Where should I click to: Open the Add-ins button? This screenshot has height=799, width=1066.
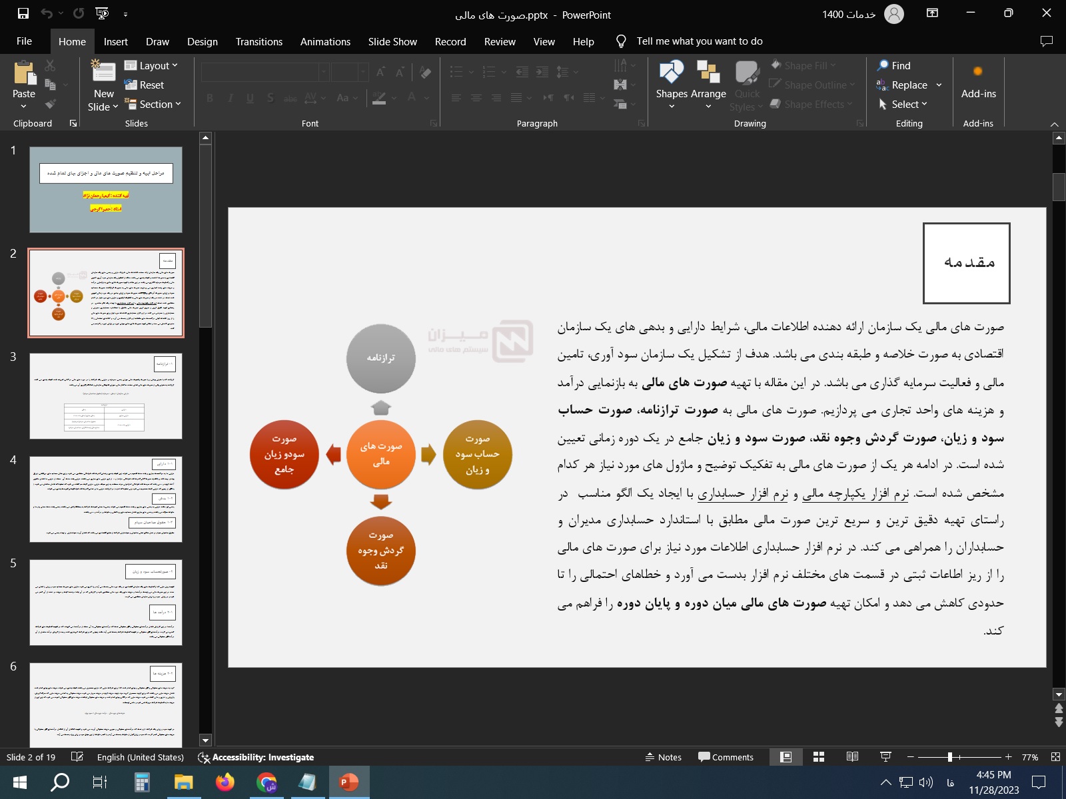tap(978, 83)
